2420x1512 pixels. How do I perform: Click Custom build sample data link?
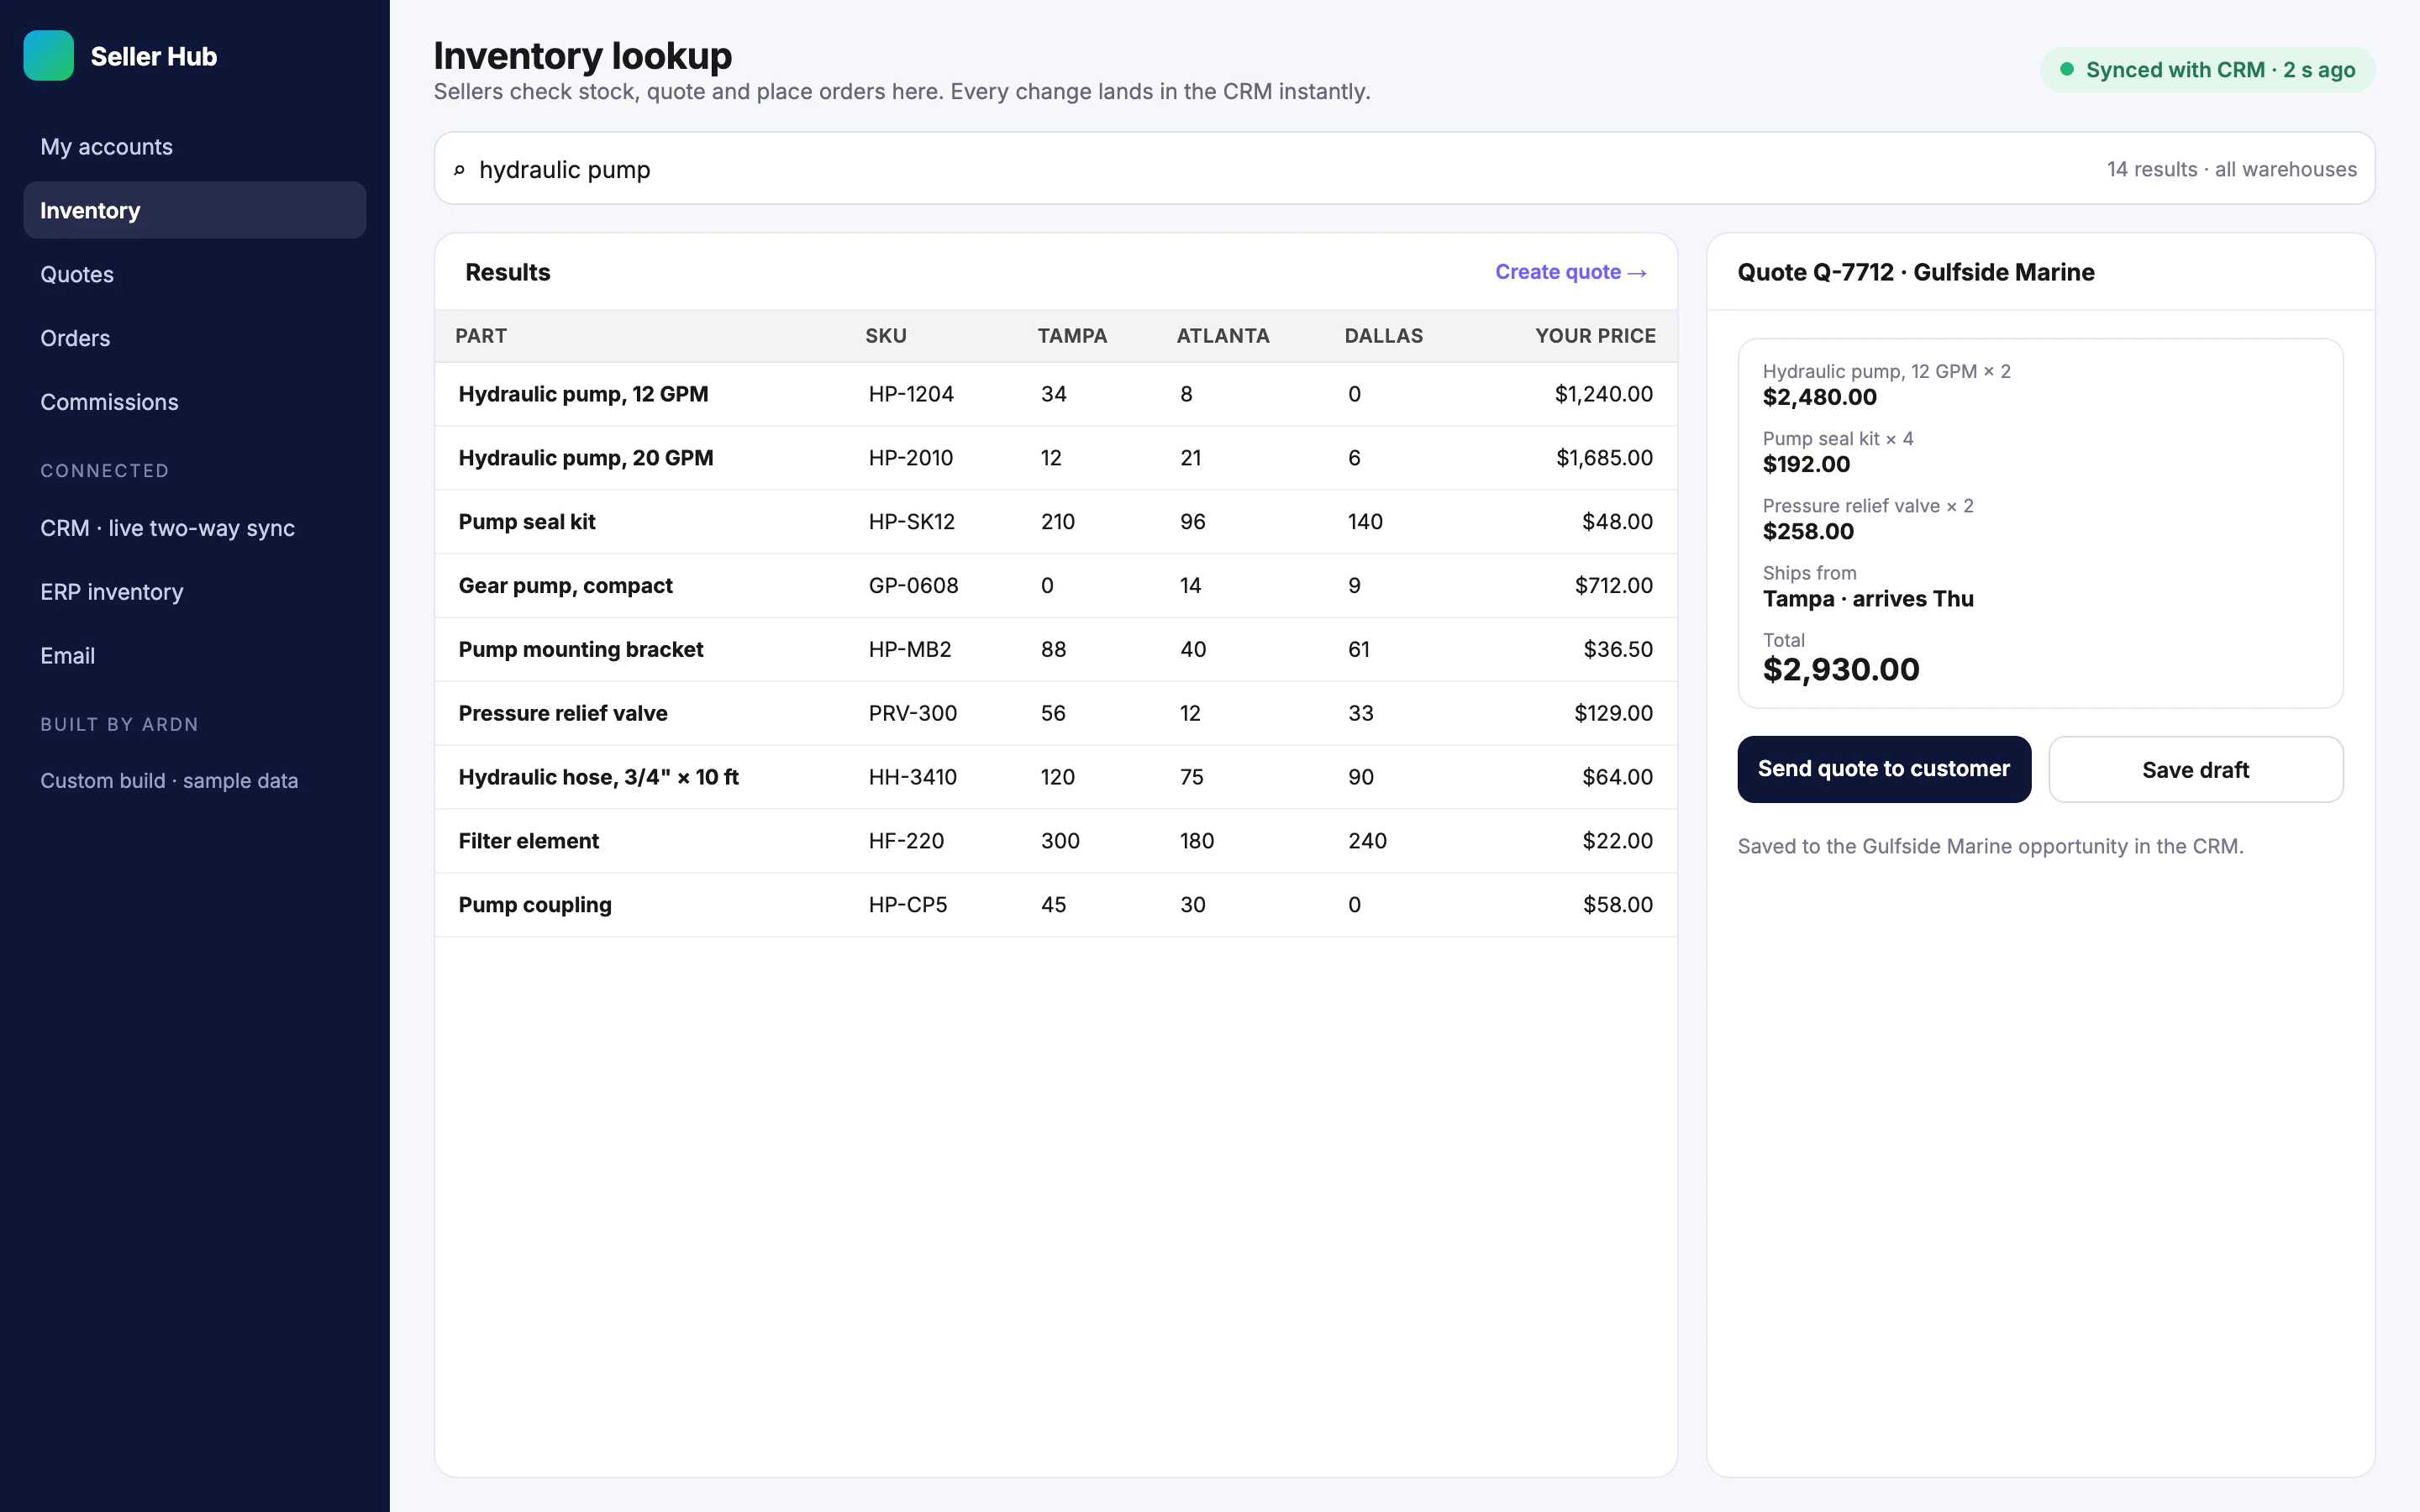tap(169, 780)
